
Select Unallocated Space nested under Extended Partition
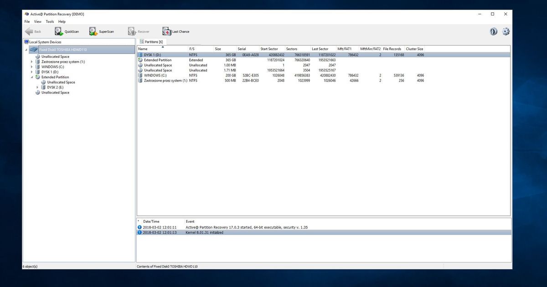(x=61, y=82)
